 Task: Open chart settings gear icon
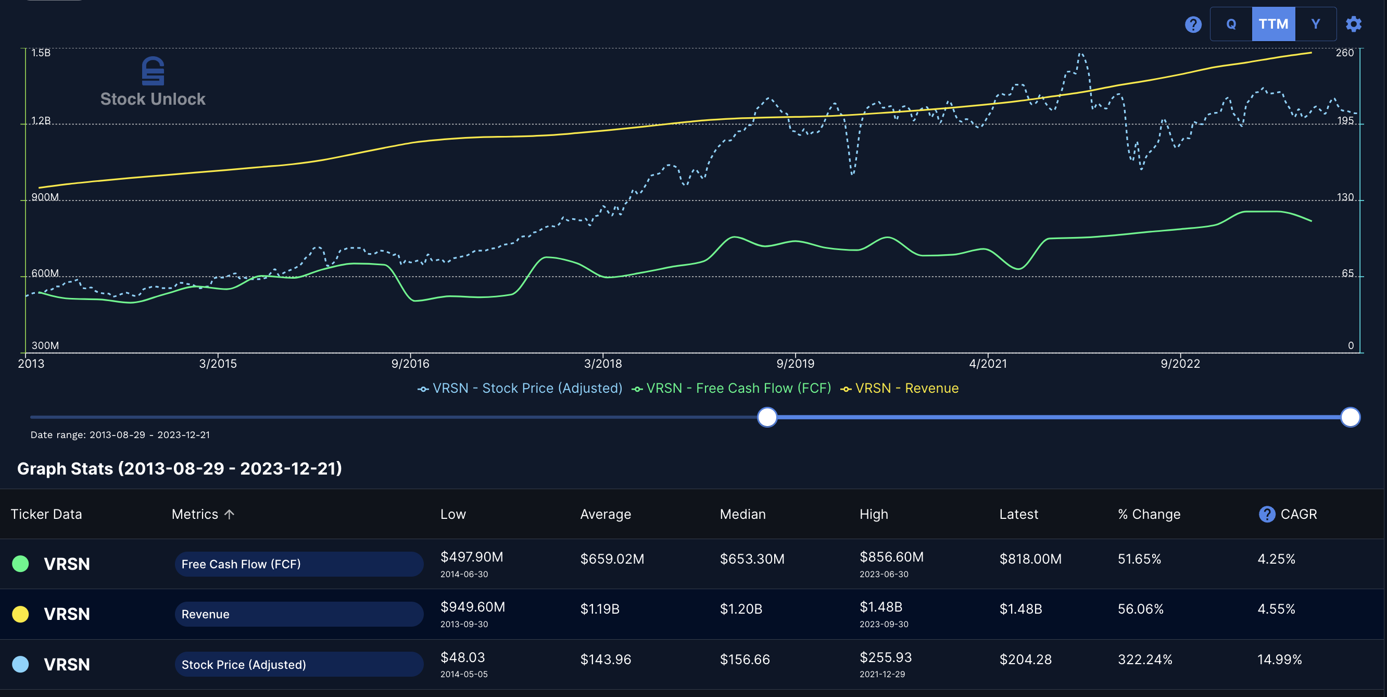tap(1354, 24)
